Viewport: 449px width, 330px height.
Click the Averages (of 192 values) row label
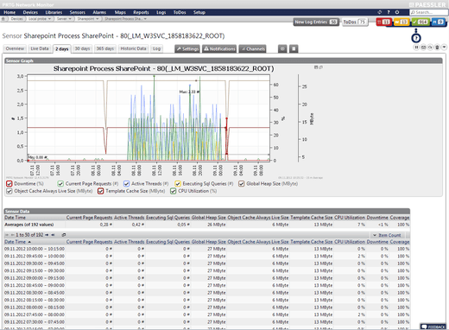[29, 225]
